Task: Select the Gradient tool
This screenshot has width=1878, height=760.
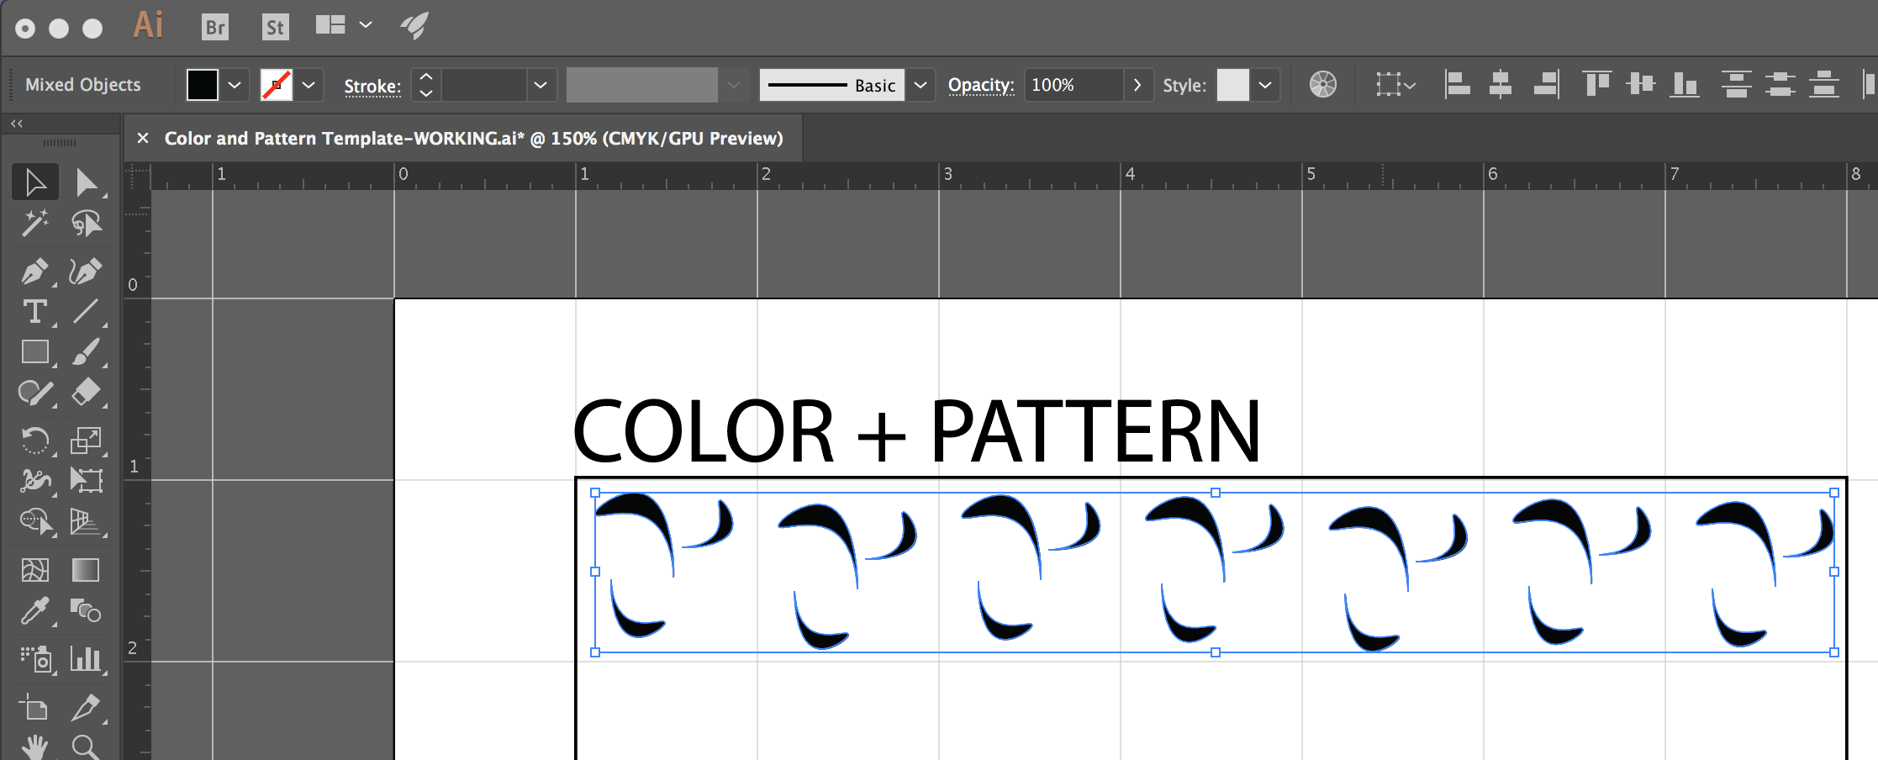Action: 85,570
